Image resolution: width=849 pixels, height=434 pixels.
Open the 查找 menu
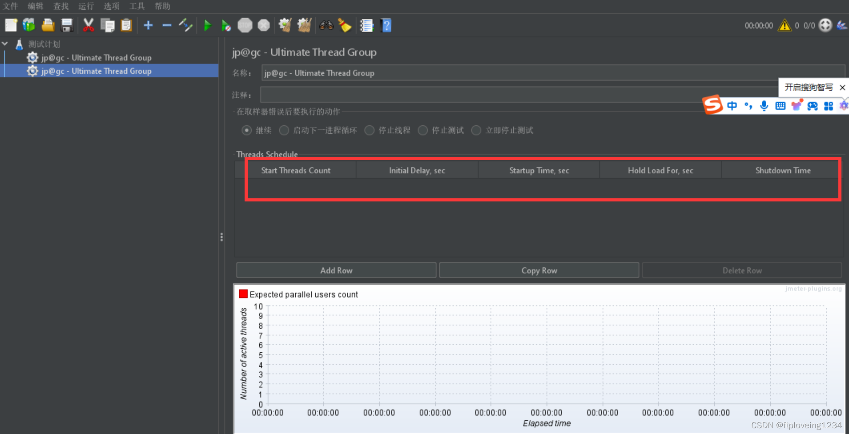pyautogui.click(x=61, y=6)
